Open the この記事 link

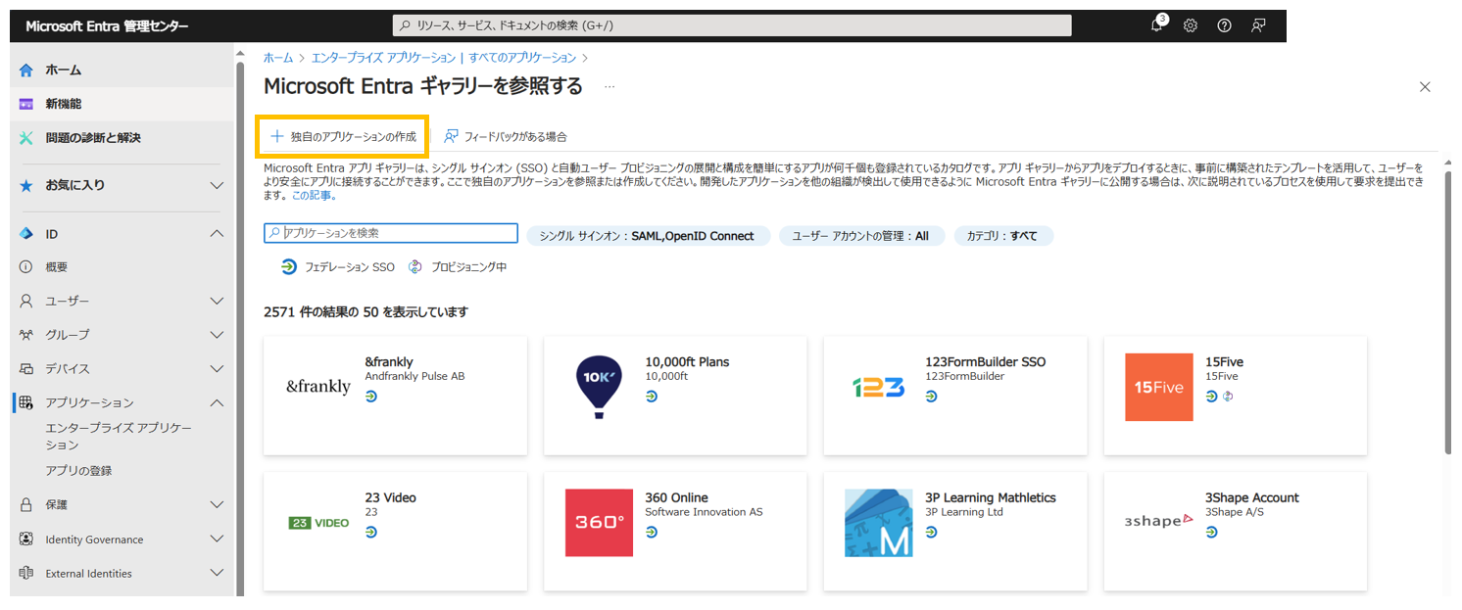point(314,196)
